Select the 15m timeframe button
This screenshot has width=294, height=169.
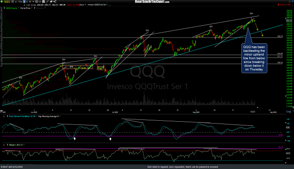(20, 2)
